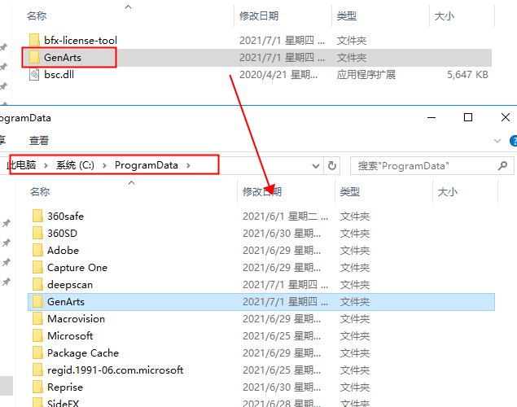The width and height of the screenshot is (517, 407).
Task: Select the 360SD folder icon
Action: [37, 234]
